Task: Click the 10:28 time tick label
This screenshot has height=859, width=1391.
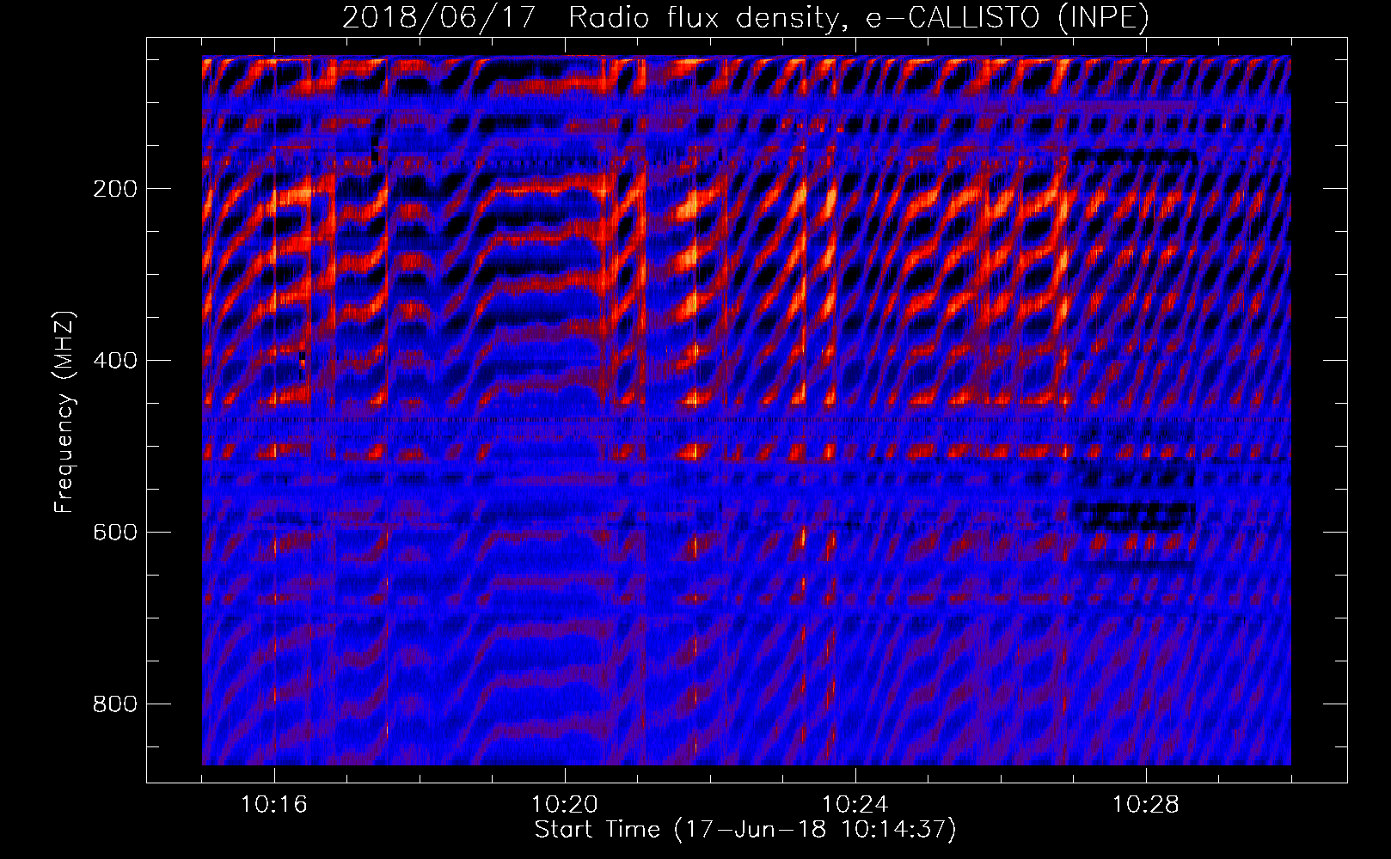Action: coord(1146,805)
